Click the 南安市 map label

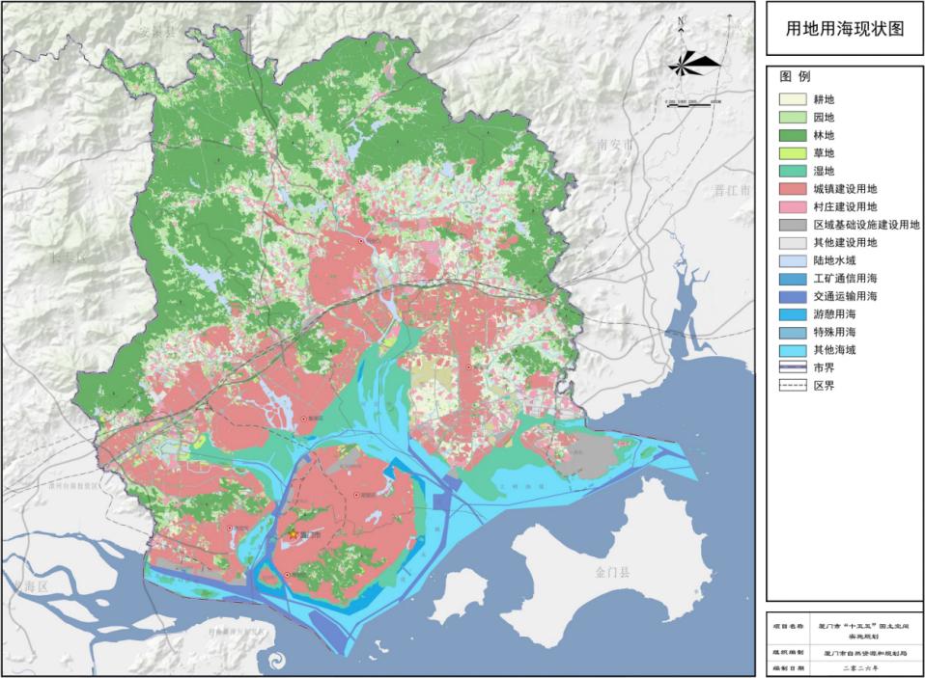(615, 145)
